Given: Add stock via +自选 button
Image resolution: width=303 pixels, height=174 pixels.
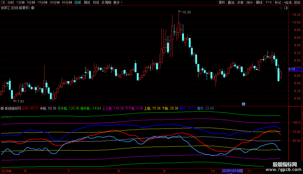Looking at the screenshot, I should pyautogui.click(x=287, y=2).
